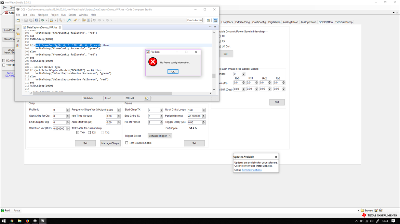The image size is (400, 224).
Task: Click the Debug bug icon in CCS toolbar
Action: pyautogui.click(x=42, y=20)
